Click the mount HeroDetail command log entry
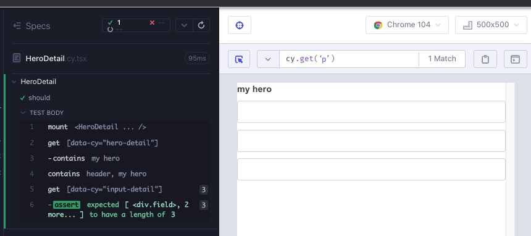Screen dimensions: 531x236 pyautogui.click(x=114, y=127)
